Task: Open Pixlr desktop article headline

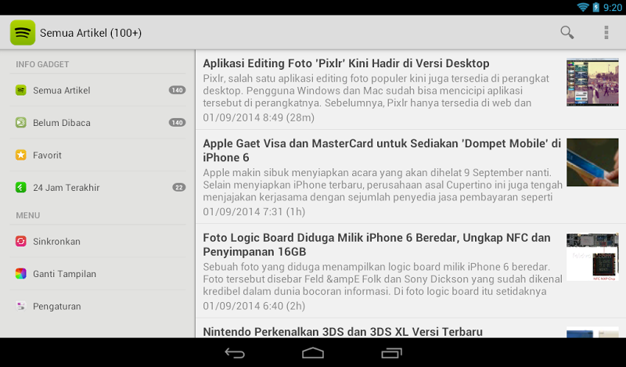Action: tap(346, 63)
